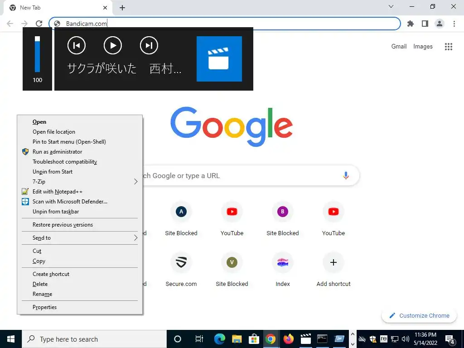Open Task View on taskbar
The height and width of the screenshot is (348, 464).
click(199, 339)
